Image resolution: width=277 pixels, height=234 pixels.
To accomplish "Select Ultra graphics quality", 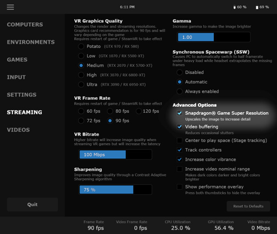I will click(x=81, y=85).
